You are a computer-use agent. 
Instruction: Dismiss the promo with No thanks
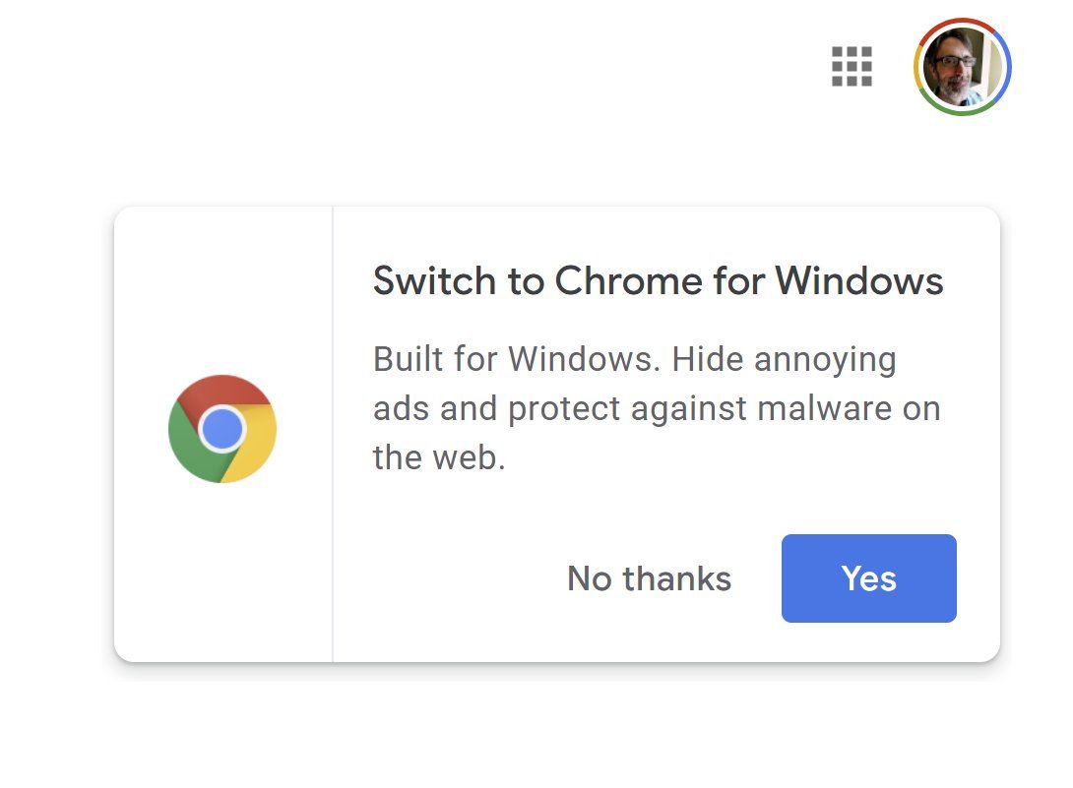coord(649,578)
